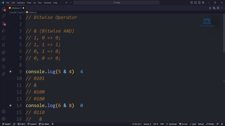This screenshot has height=126, width=225.
Task: Toggle the bottom panel layout
Action: point(195,2)
